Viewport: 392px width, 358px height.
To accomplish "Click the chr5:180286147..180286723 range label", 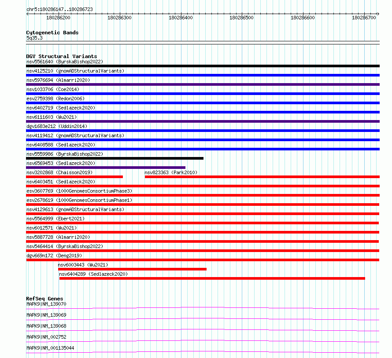I will (x=59, y=10).
